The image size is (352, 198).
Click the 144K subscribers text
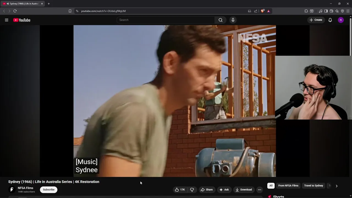(x=26, y=192)
